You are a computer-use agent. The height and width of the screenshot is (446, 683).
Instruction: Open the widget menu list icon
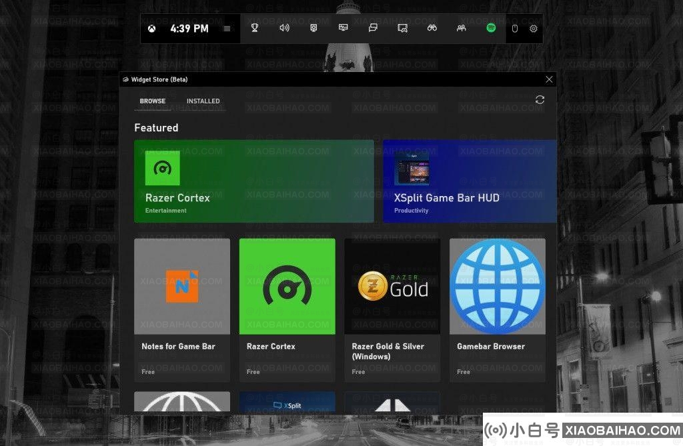coord(227,29)
